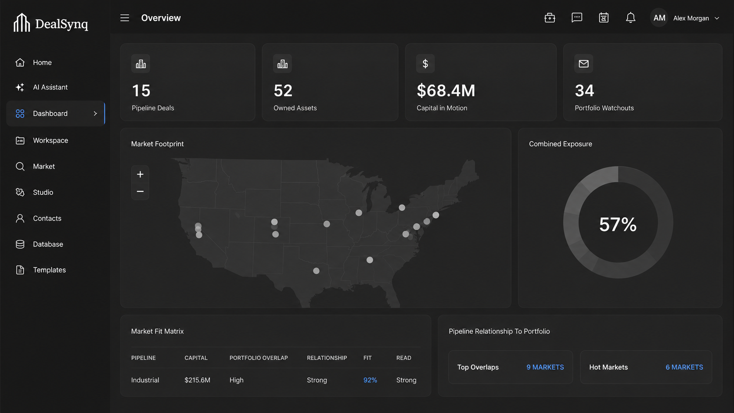This screenshot has height=413, width=734.
Task: Click the 6 MARKETS link
Action: tap(684, 367)
